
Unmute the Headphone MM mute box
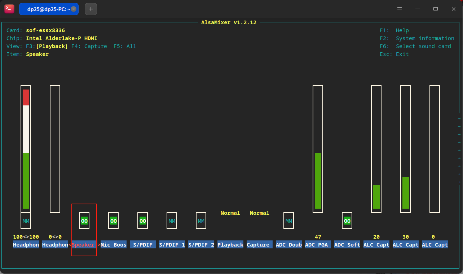pyautogui.click(x=26, y=221)
